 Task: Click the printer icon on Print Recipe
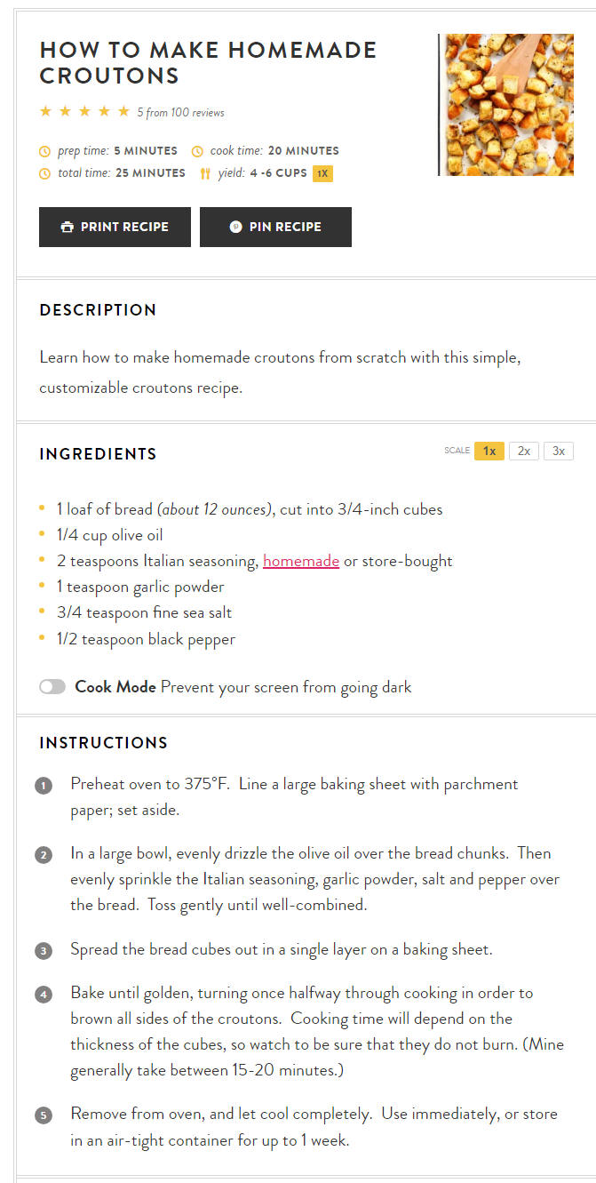click(67, 227)
